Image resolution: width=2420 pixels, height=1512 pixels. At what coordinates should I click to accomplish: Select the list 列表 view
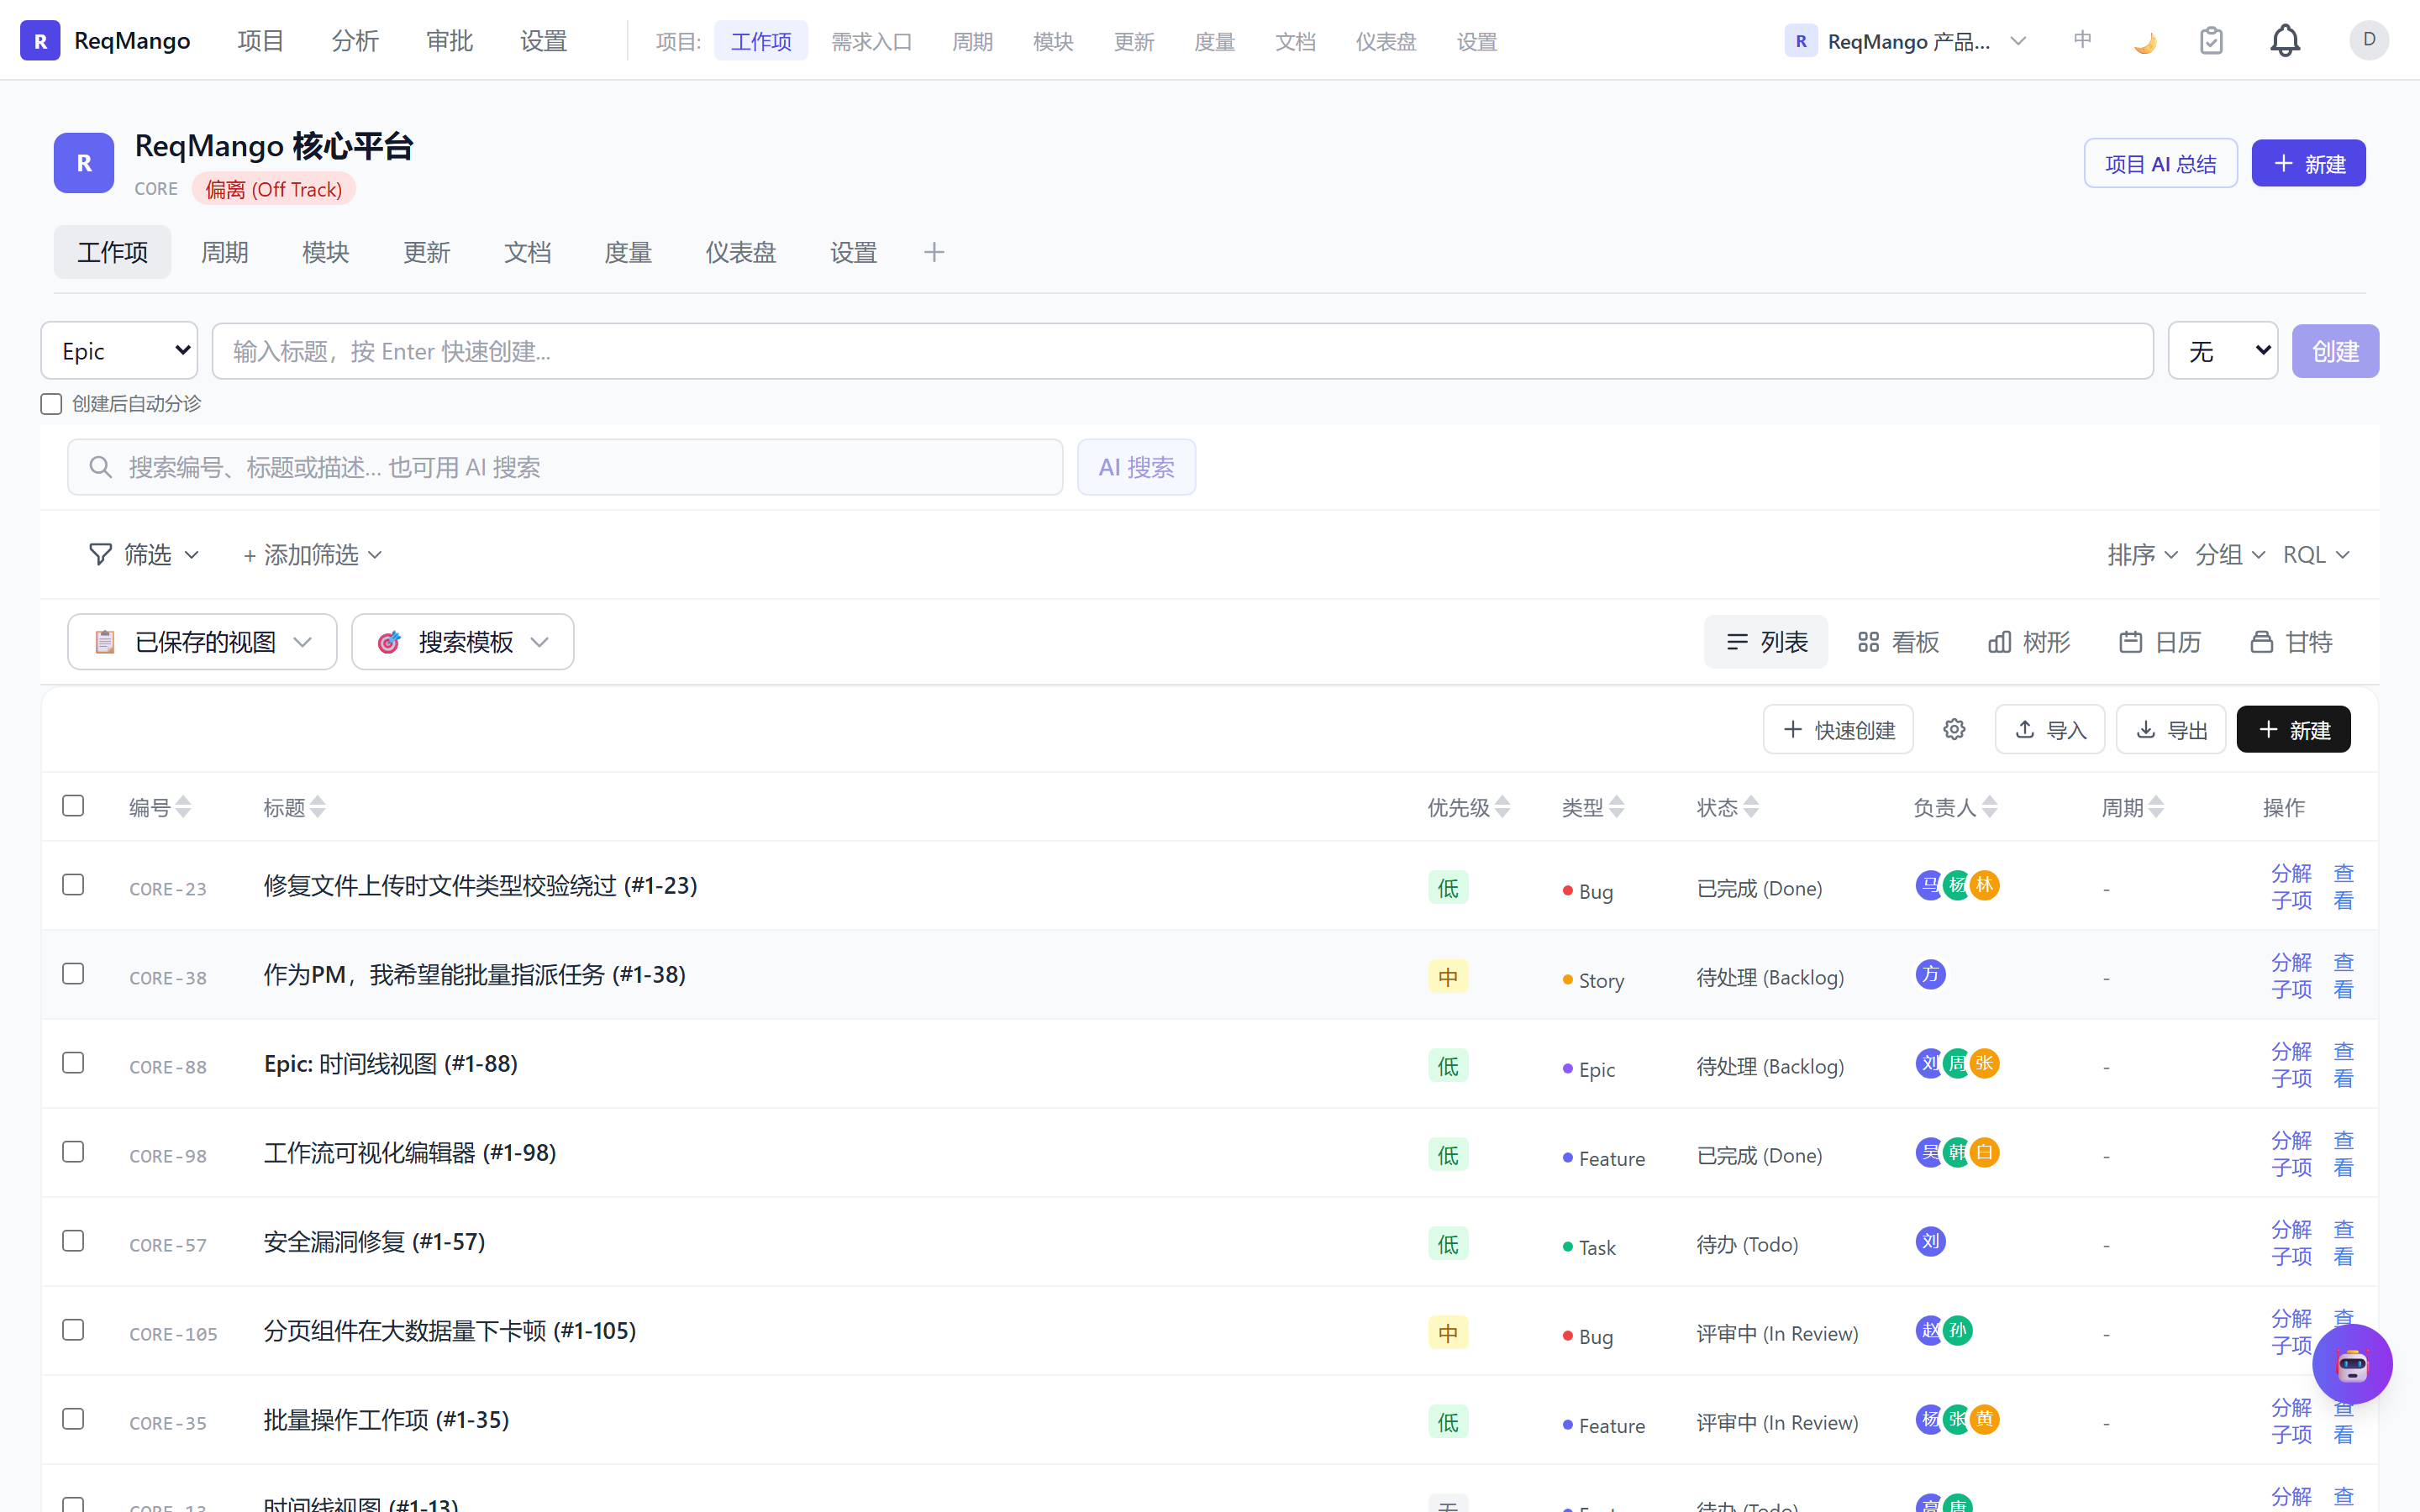click(x=1766, y=642)
